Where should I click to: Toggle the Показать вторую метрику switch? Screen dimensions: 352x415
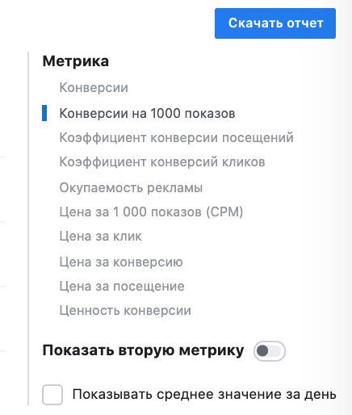click(270, 351)
